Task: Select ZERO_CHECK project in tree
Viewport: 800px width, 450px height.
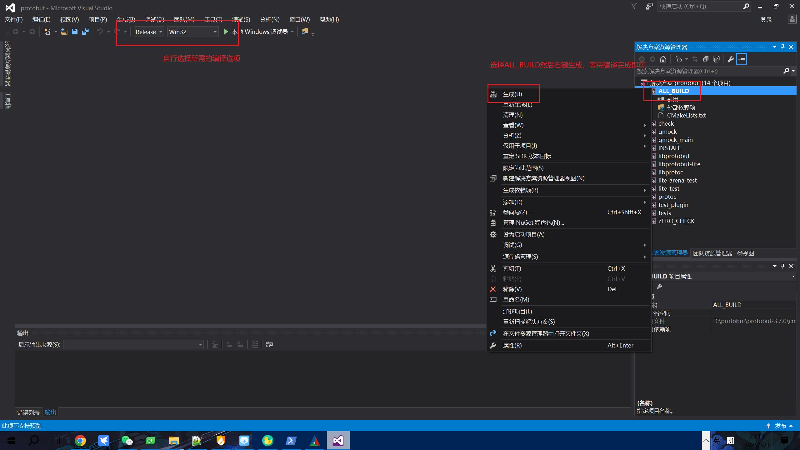Action: click(676, 221)
